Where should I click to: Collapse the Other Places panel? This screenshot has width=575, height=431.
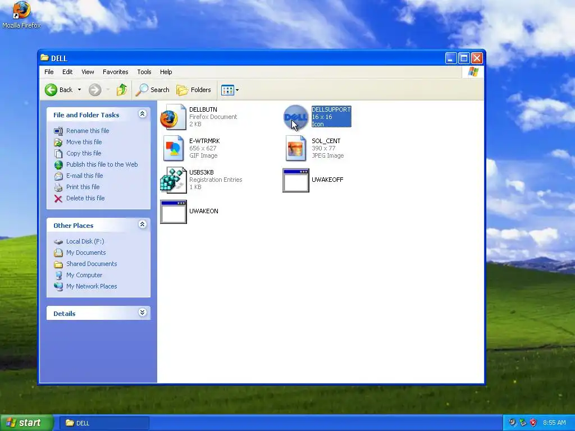tap(142, 224)
